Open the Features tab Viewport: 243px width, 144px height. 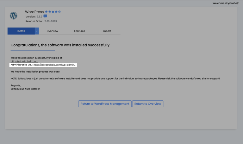point(79,31)
